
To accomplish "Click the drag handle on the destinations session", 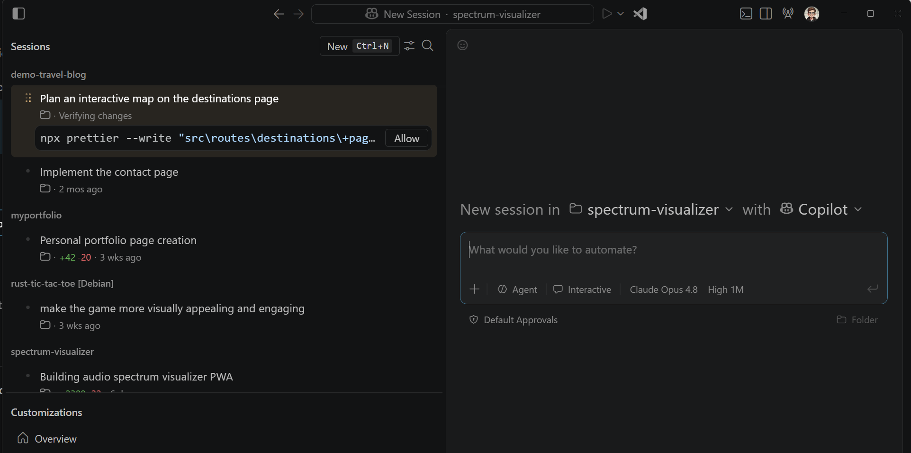I will (x=28, y=98).
